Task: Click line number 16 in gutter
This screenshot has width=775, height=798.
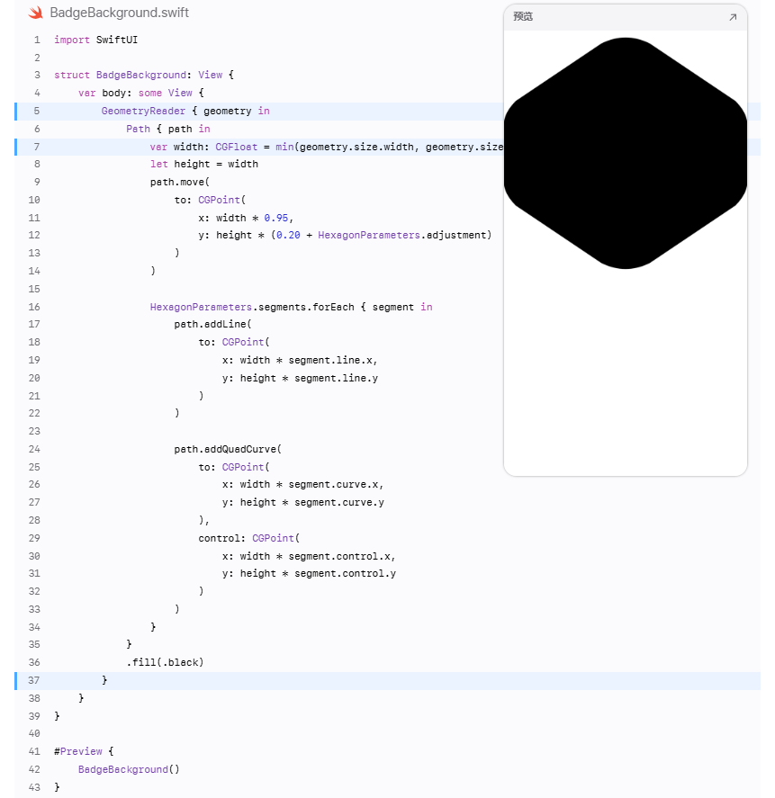Action: tap(33, 307)
